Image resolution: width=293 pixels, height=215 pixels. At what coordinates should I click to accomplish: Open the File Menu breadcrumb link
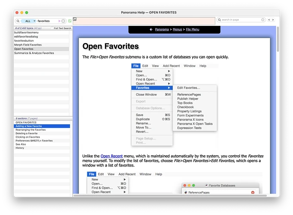pos(192,29)
